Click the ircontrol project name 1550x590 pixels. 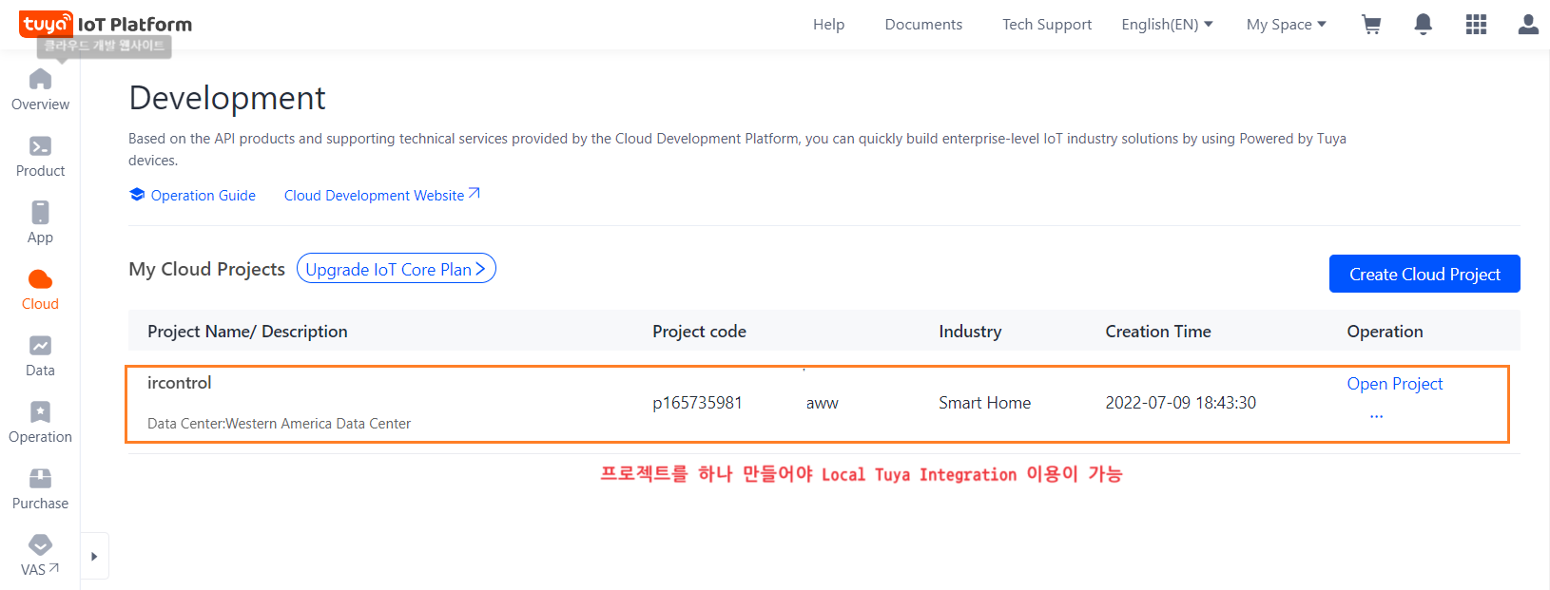179,383
